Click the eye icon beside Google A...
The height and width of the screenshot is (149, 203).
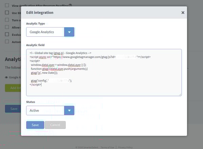click(x=6, y=77)
